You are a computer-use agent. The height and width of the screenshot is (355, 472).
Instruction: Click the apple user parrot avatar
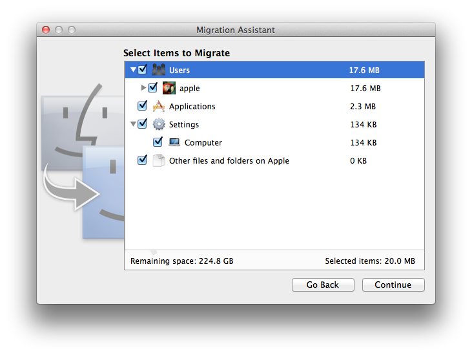169,88
